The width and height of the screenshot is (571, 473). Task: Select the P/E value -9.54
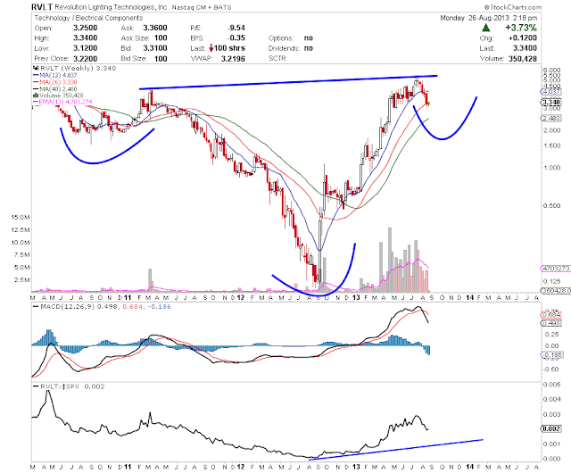(236, 28)
